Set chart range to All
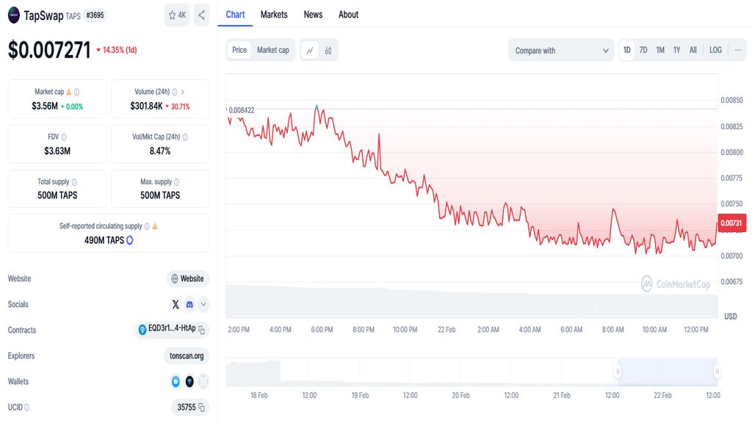Viewport: 752px width, 423px height. (x=693, y=51)
